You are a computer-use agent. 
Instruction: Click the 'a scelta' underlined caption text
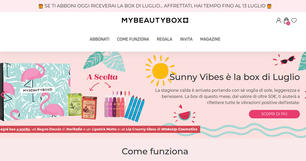click(23, 129)
